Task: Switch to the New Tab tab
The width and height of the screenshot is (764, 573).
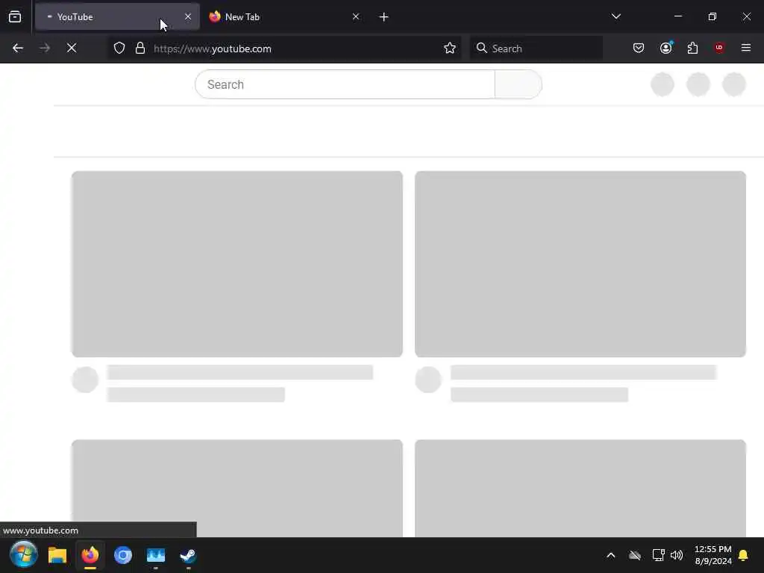Action: 284,17
